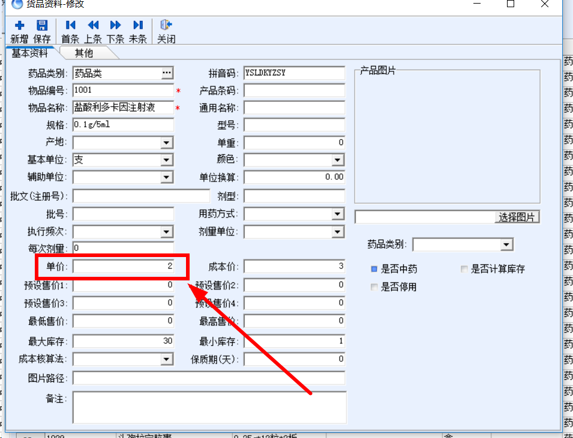Screen dimensions: 573x438
Task: Check the 是否停用 checkbox
Action: [374, 287]
